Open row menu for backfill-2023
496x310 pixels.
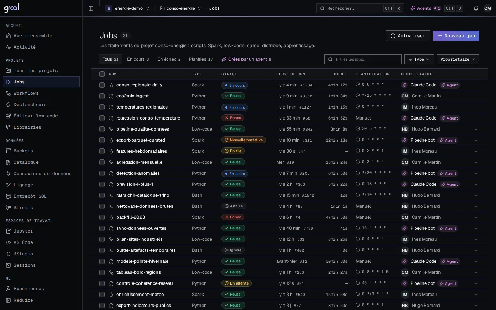pyautogui.click(x=475, y=217)
